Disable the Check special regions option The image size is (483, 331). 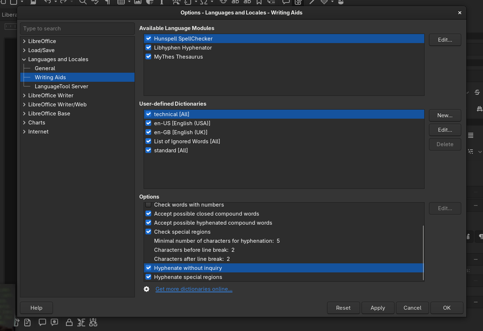tap(148, 232)
